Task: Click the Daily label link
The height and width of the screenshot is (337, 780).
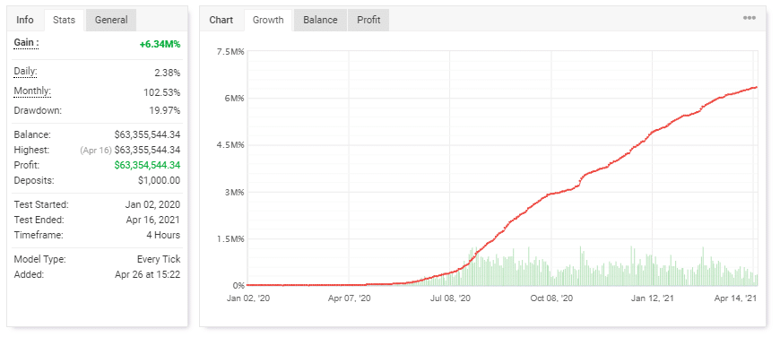Action: click(25, 72)
